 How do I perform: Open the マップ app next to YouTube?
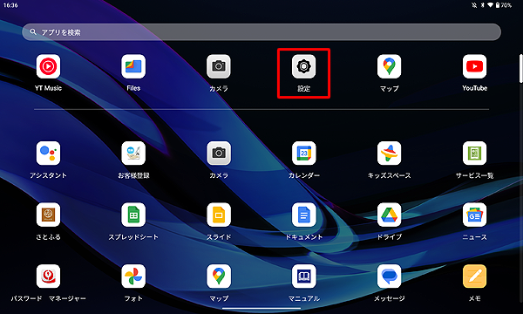tap(390, 66)
